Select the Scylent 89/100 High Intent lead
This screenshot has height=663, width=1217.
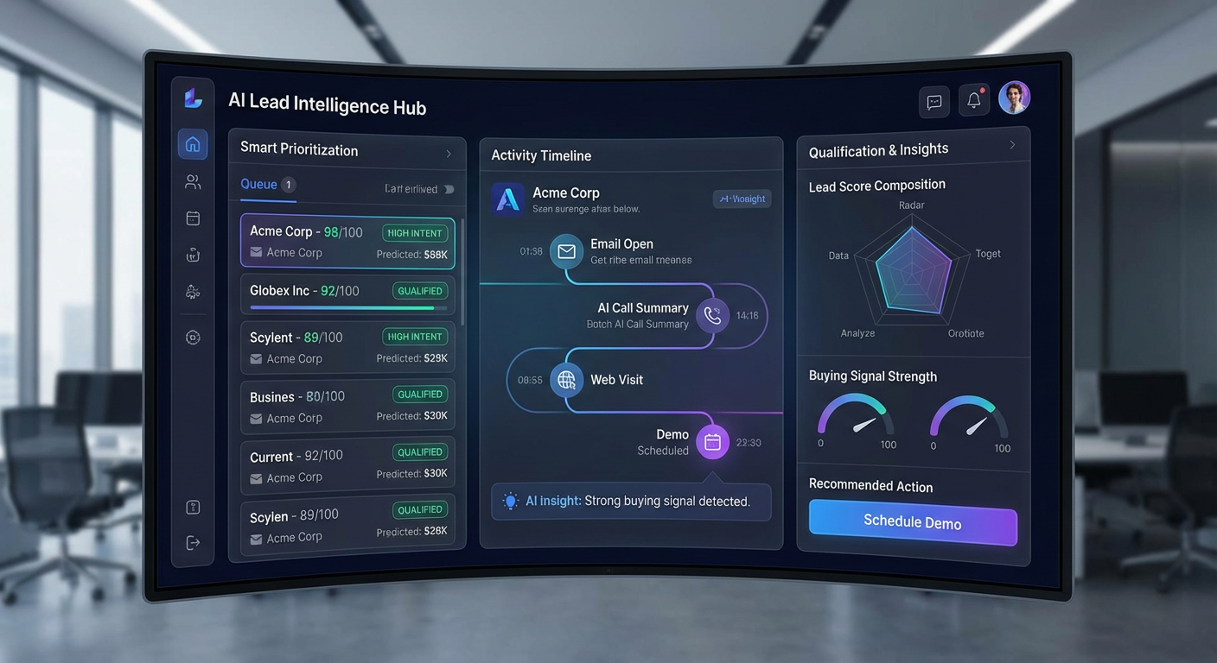click(347, 347)
